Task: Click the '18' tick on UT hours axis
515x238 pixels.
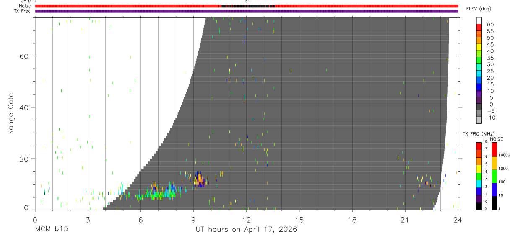Action: click(352, 220)
